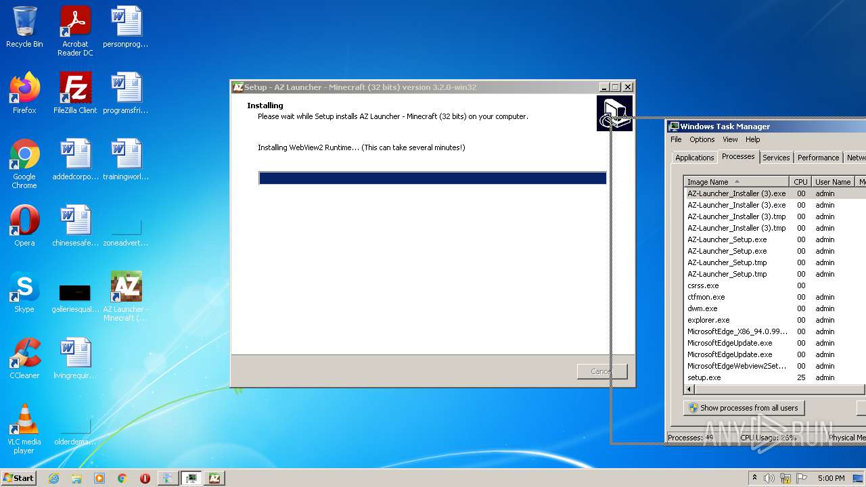Select setup.exe in process list
The image size is (866, 487).
pyautogui.click(x=775, y=377)
